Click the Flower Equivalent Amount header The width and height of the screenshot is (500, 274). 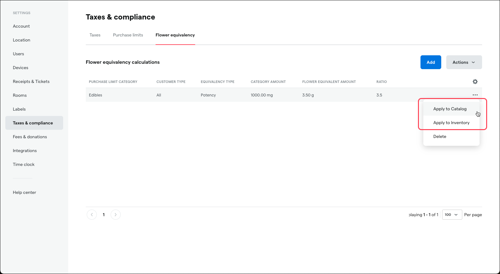pyautogui.click(x=329, y=82)
